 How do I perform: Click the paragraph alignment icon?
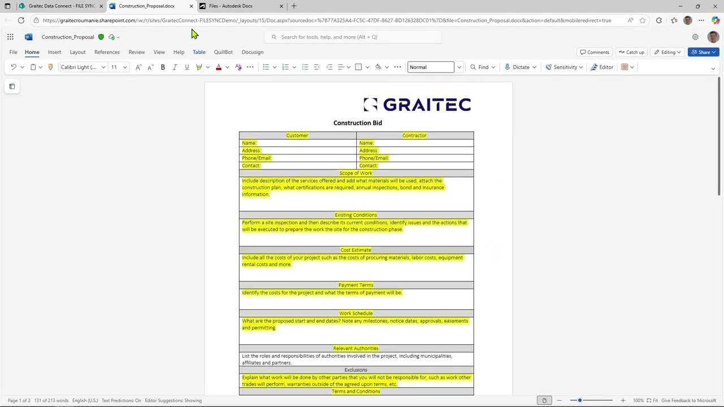341,67
